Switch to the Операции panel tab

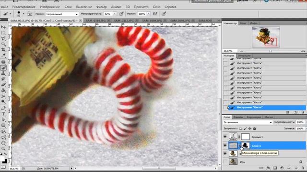244,55
